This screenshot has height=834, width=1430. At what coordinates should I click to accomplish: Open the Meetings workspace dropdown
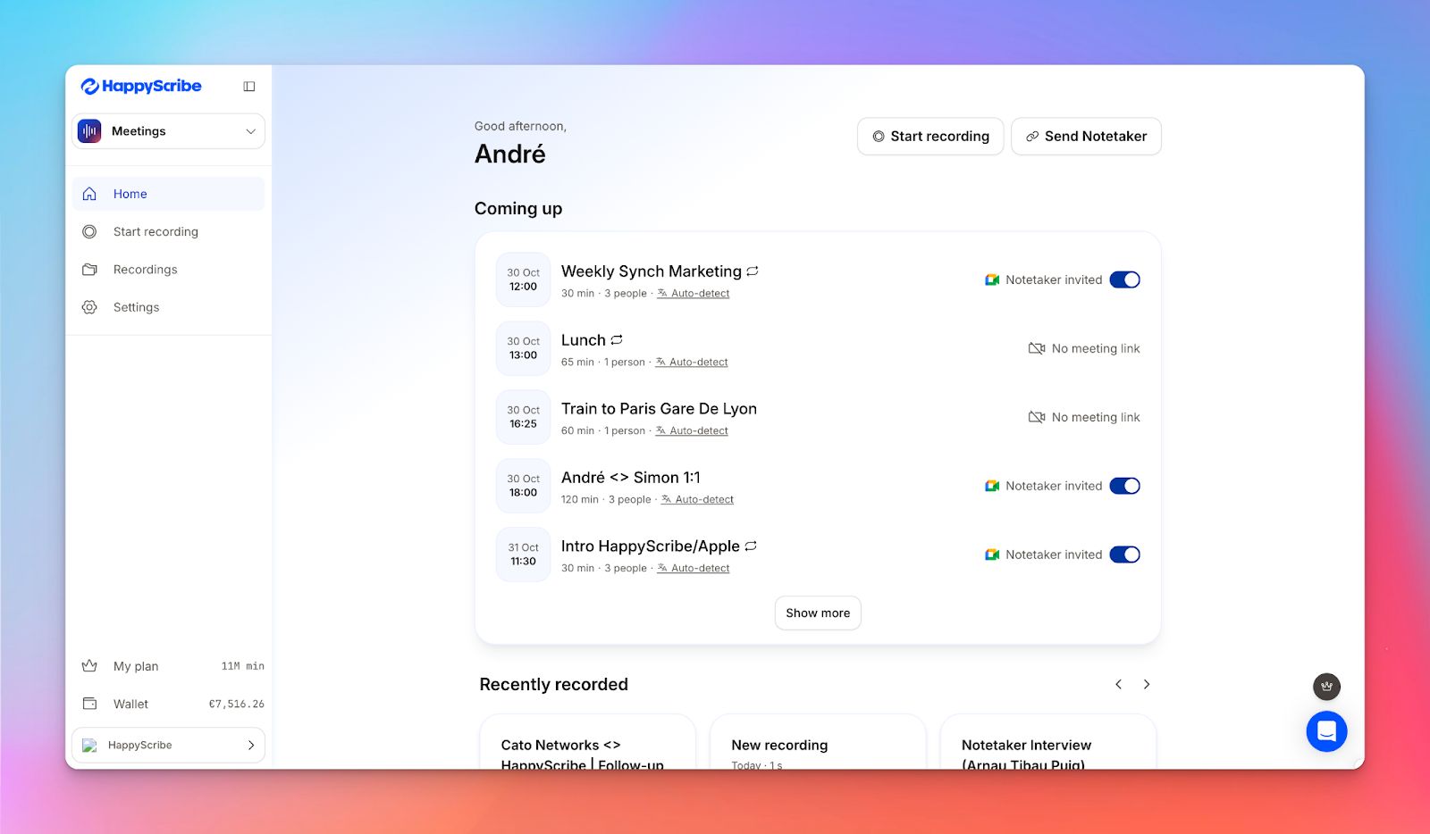coord(168,130)
